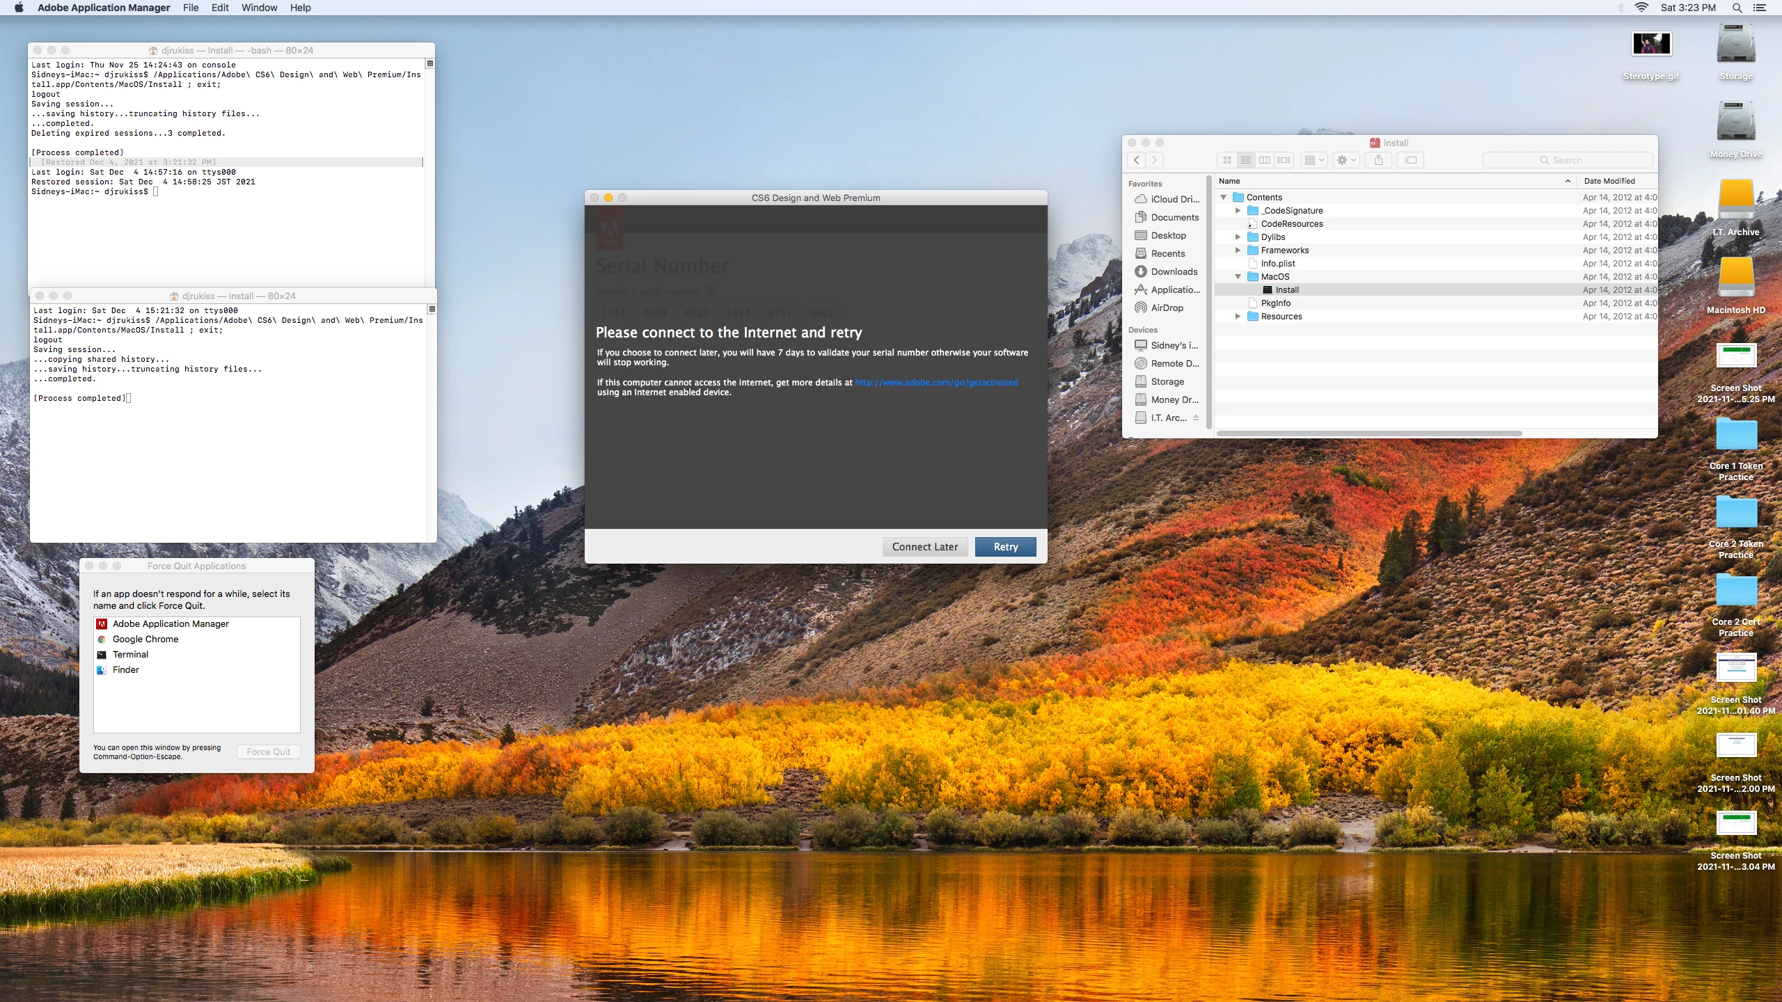Go back in Finder Install window
Viewport: 1782px width, 1002px height.
[1137, 160]
